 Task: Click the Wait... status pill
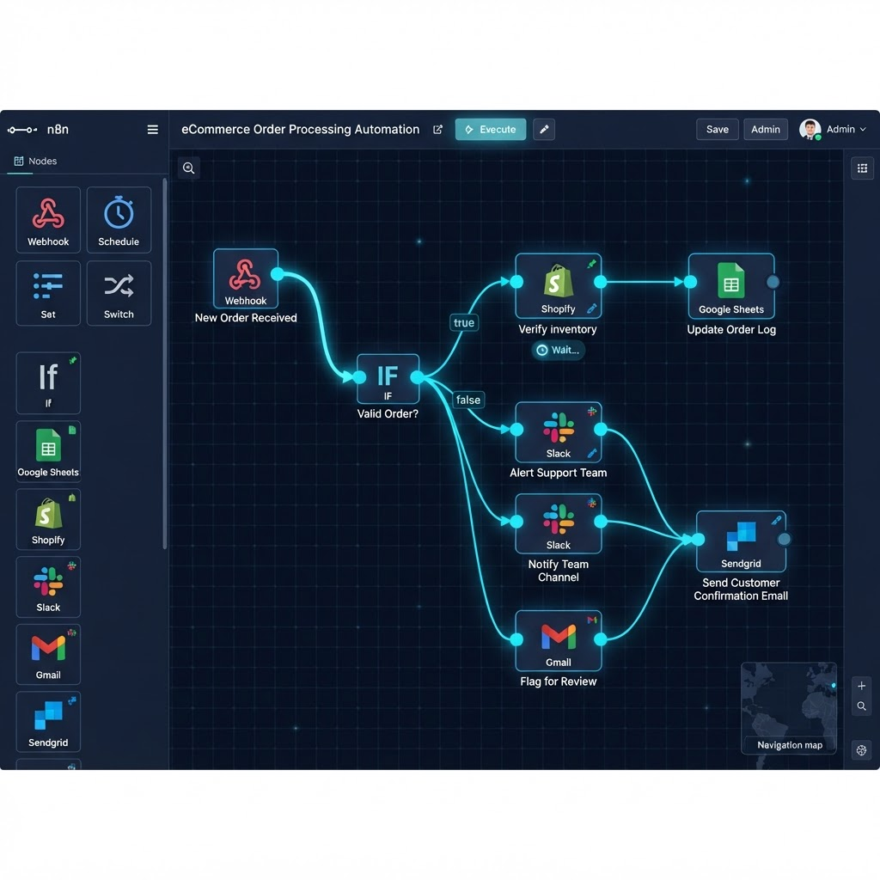click(x=558, y=351)
